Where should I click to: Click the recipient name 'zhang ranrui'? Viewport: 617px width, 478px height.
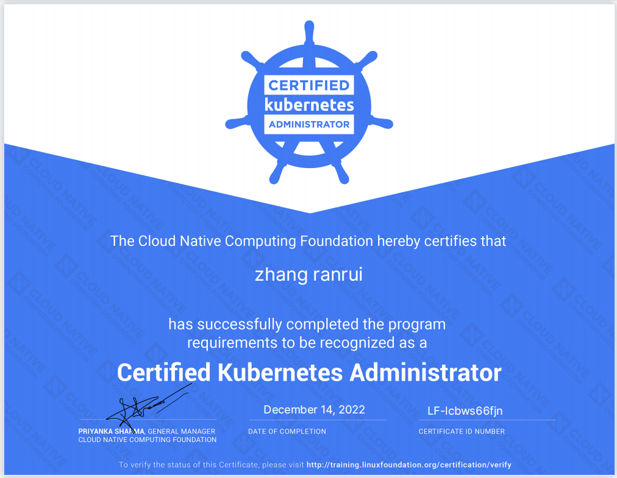(308, 275)
